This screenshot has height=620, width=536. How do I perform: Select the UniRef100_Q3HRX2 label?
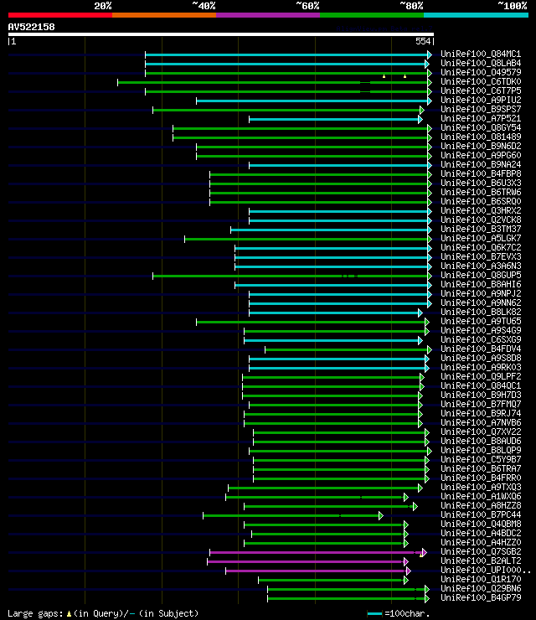coord(481,211)
